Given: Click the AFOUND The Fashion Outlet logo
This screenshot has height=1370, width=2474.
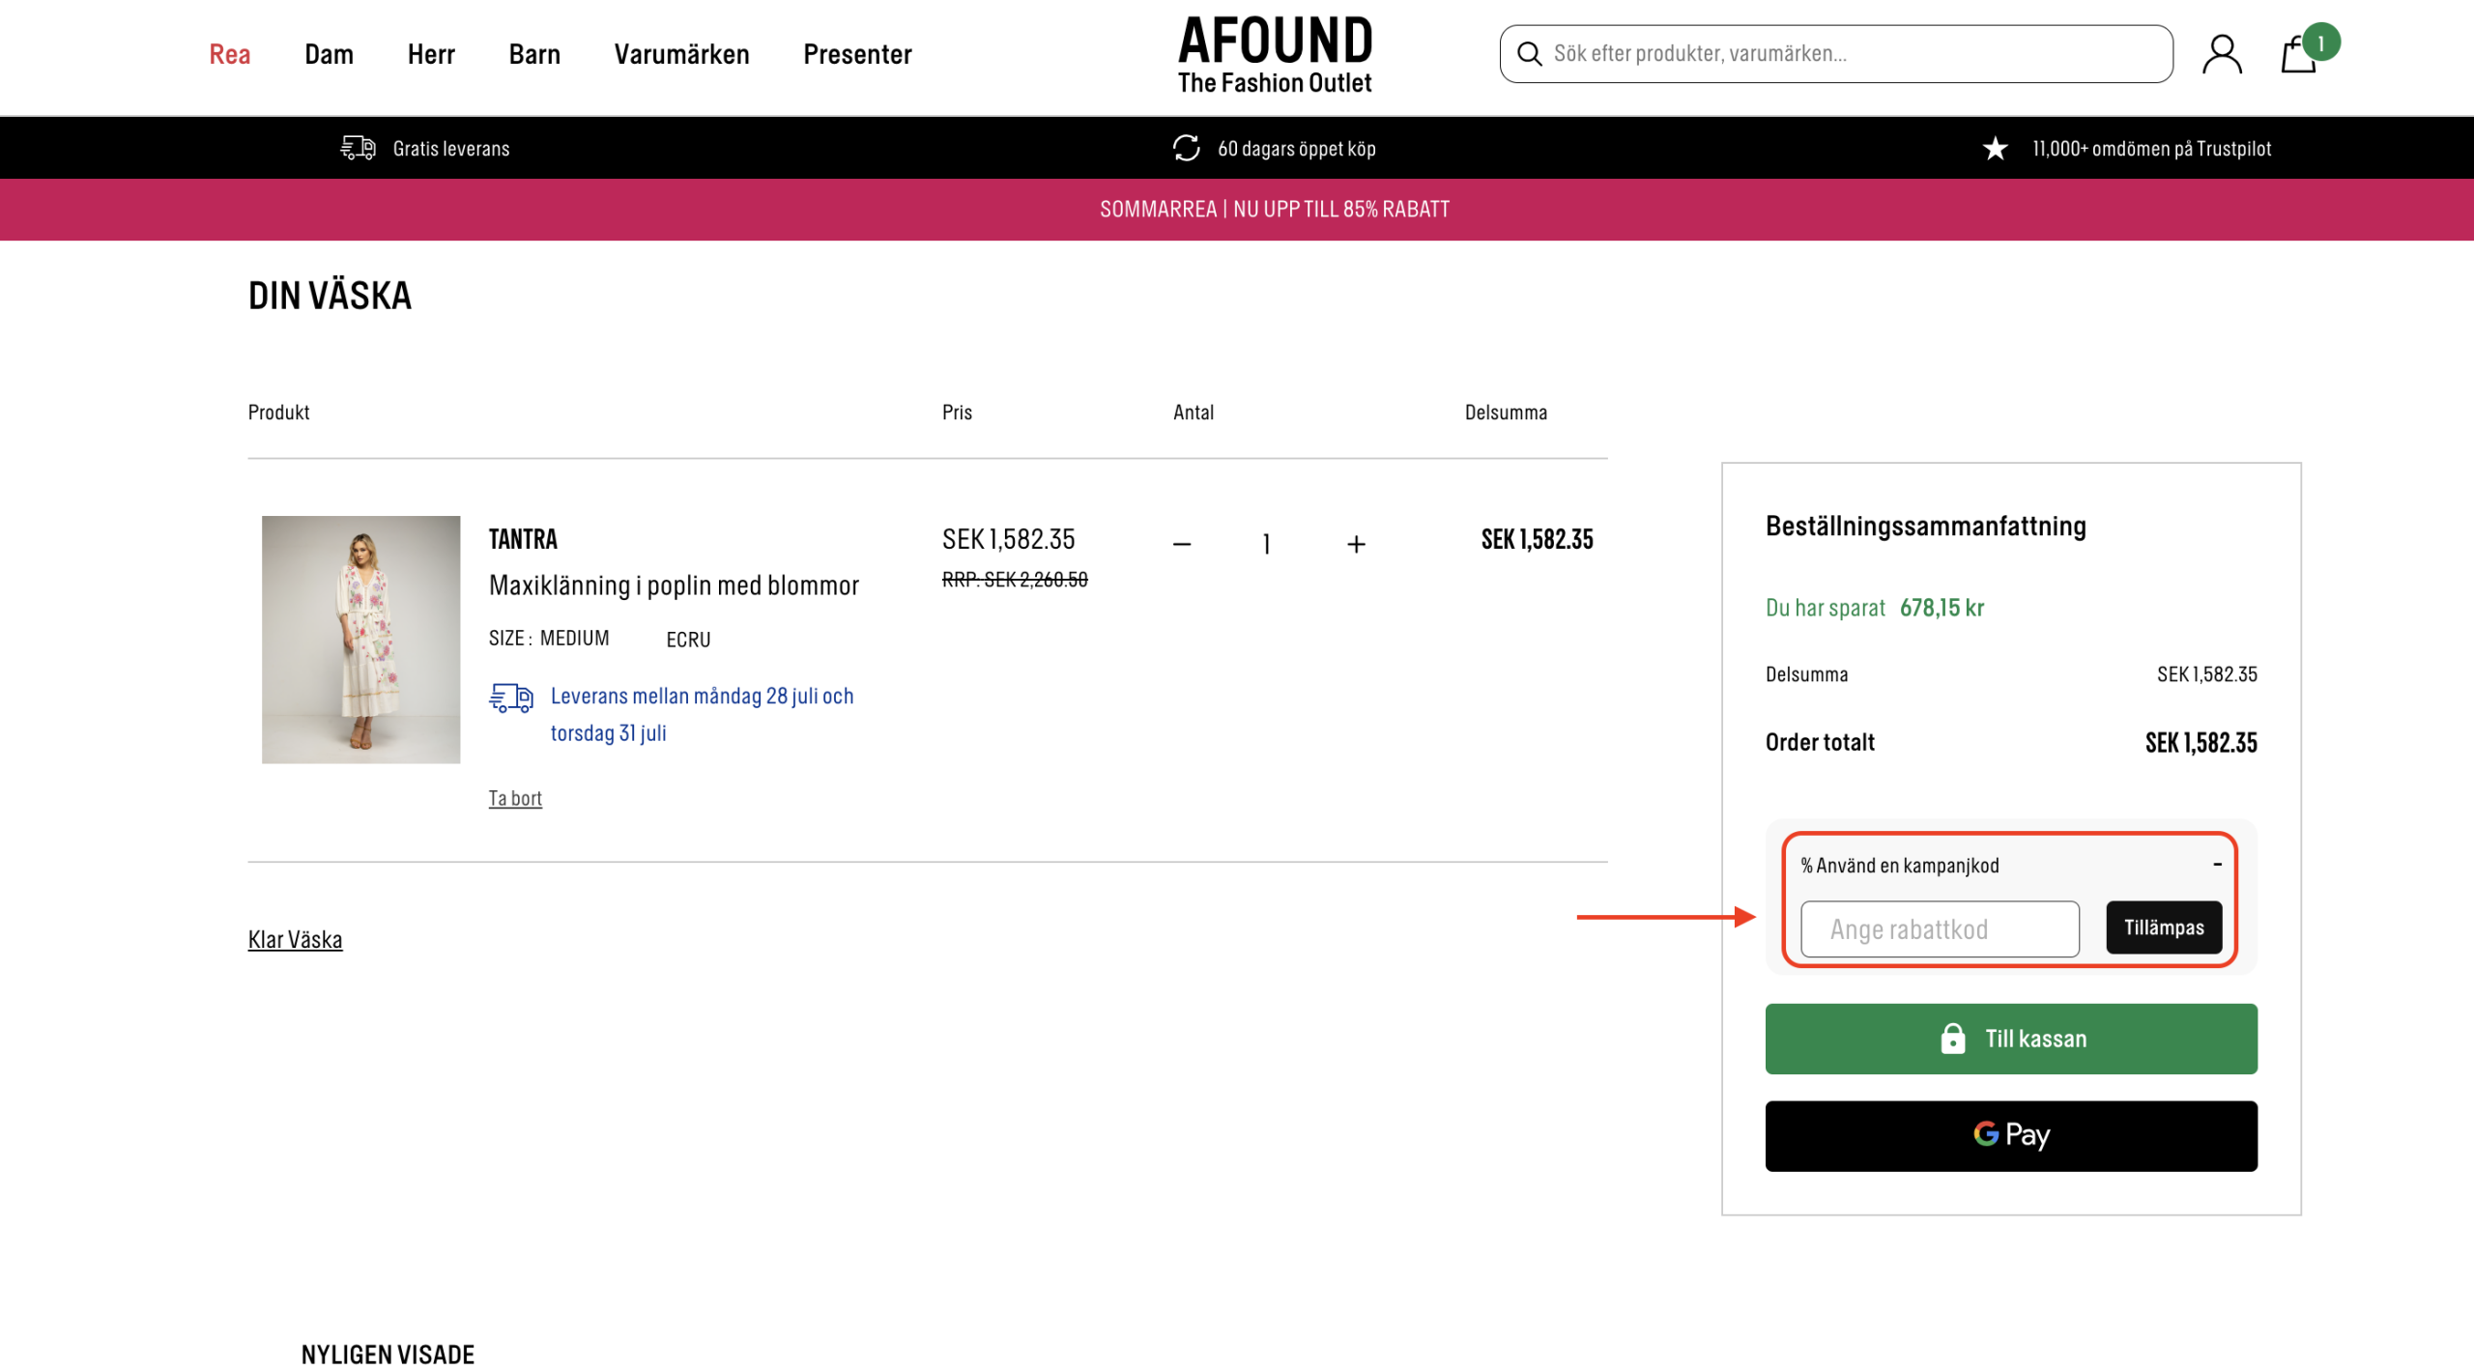Looking at the screenshot, I should point(1275,55).
